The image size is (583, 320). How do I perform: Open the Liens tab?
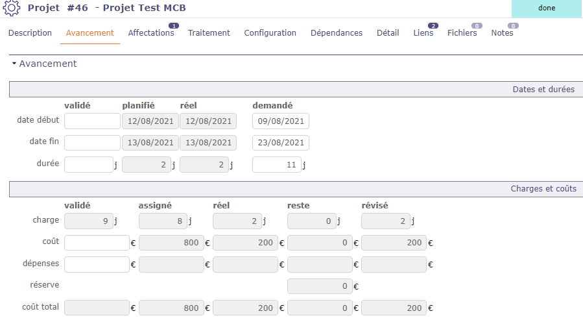click(423, 33)
